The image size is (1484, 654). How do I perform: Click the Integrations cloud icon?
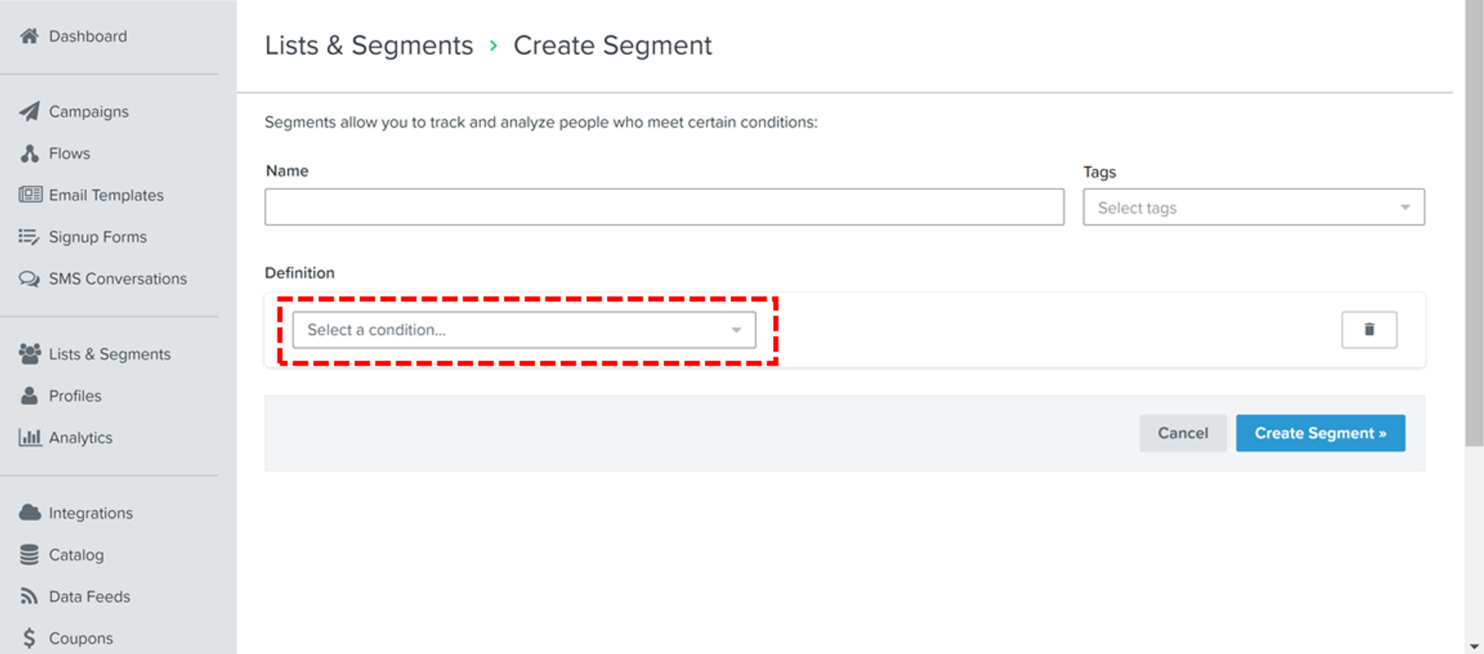[30, 513]
